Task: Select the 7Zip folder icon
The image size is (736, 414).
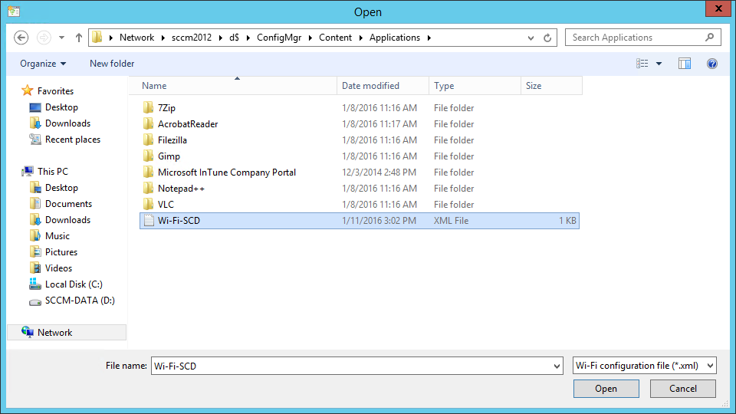Action: click(x=148, y=107)
